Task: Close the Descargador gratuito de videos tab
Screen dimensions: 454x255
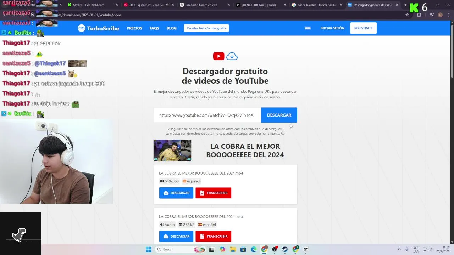Action: (397, 5)
